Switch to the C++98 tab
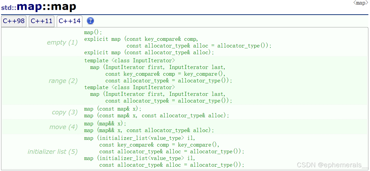This screenshot has height=171, width=370. point(13,21)
